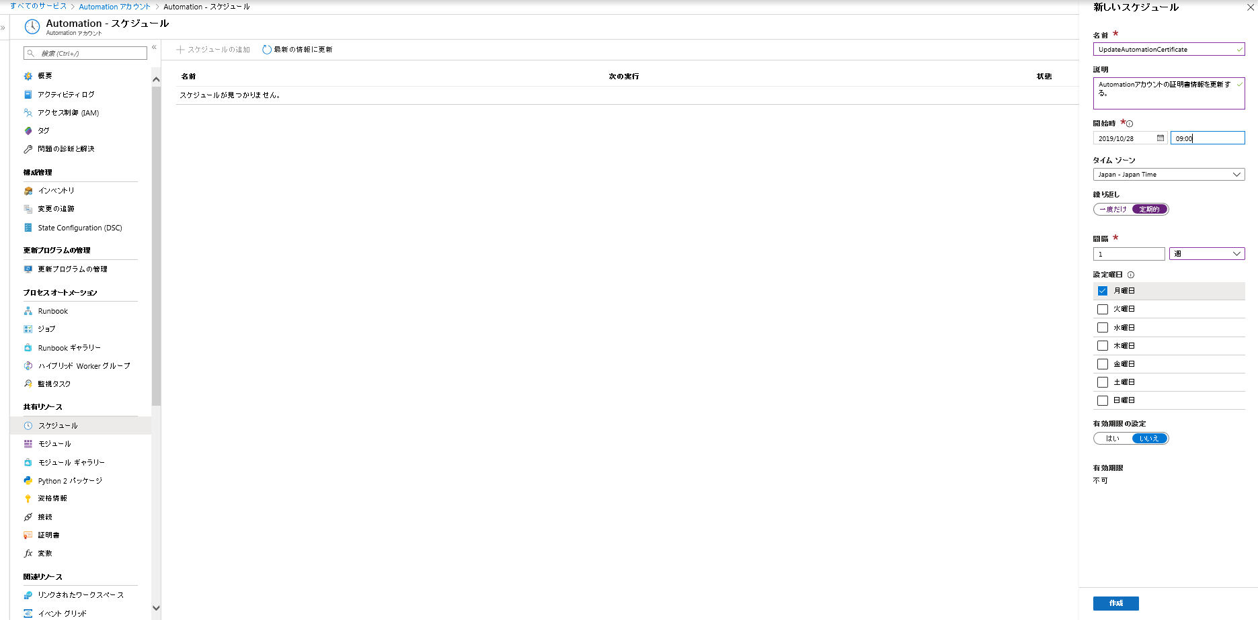This screenshot has width=1258, height=620.
Task: Click the タグ icon in sidebar
Action: pyautogui.click(x=28, y=131)
